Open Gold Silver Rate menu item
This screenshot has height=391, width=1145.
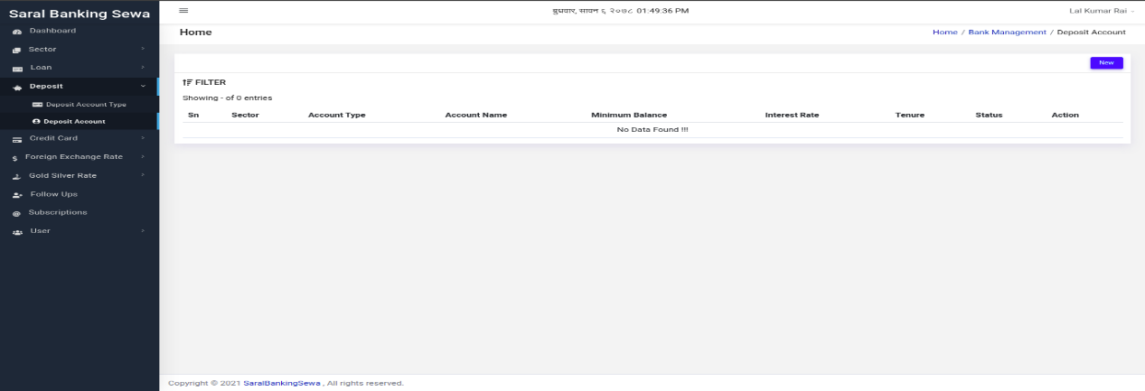click(80, 175)
